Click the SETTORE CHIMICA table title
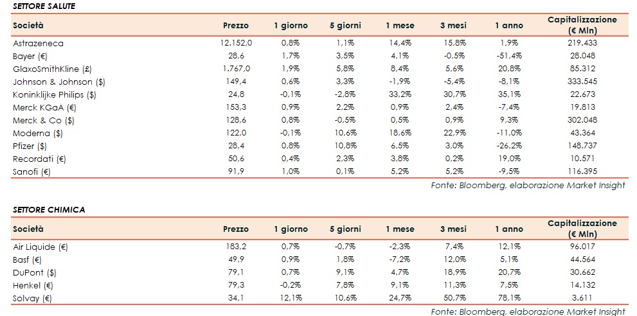Image resolution: width=637 pixels, height=316 pixels. (x=40, y=209)
